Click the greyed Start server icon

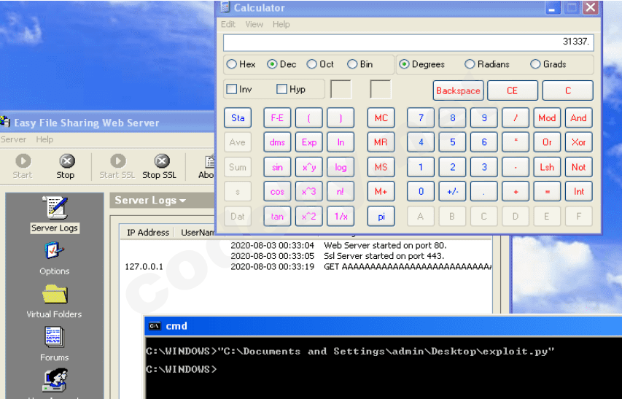click(x=23, y=161)
